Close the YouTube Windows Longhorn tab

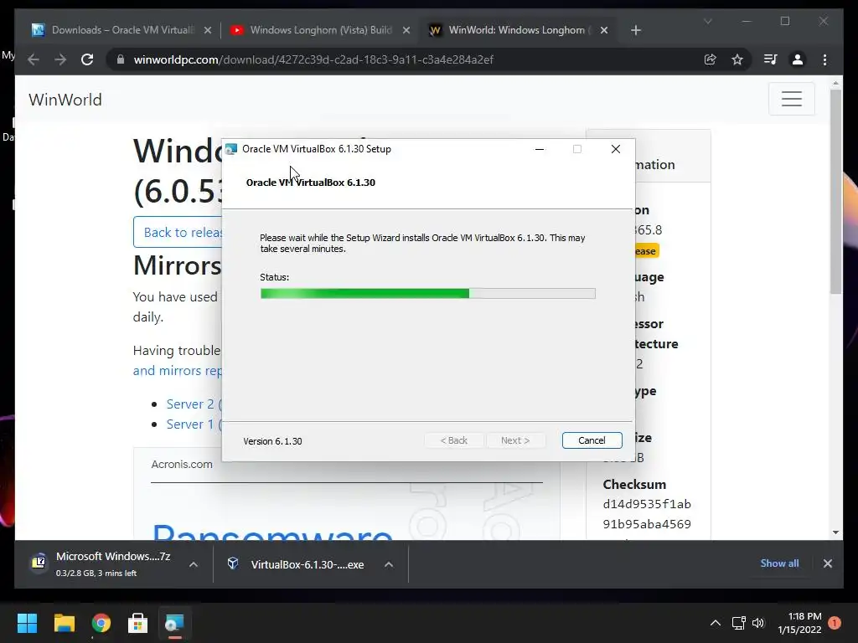pos(406,31)
